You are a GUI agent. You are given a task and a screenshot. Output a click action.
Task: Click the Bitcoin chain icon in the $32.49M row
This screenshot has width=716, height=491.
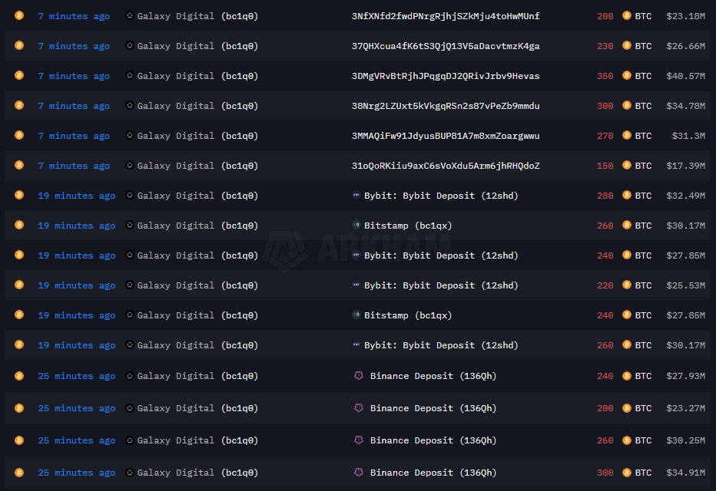19,195
